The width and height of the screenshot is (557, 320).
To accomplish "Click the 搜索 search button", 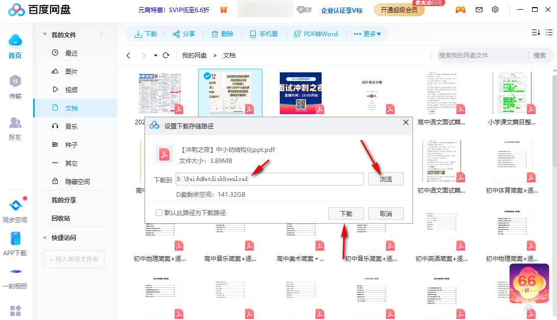I will [x=539, y=55].
